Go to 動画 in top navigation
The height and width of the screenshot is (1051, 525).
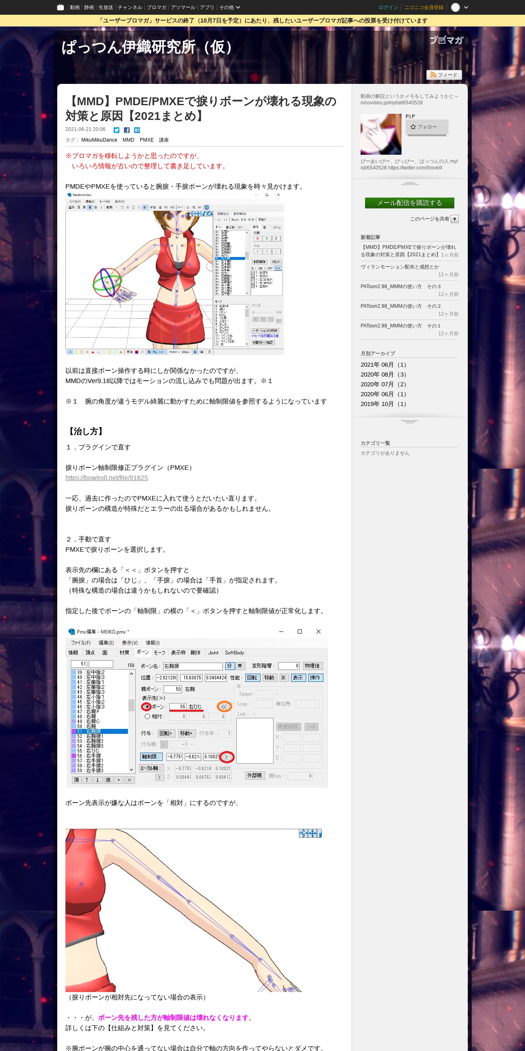pos(74,7)
